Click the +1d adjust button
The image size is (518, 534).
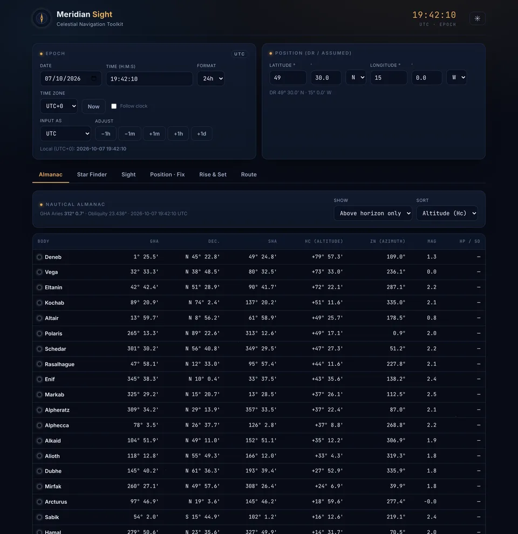[x=201, y=134]
